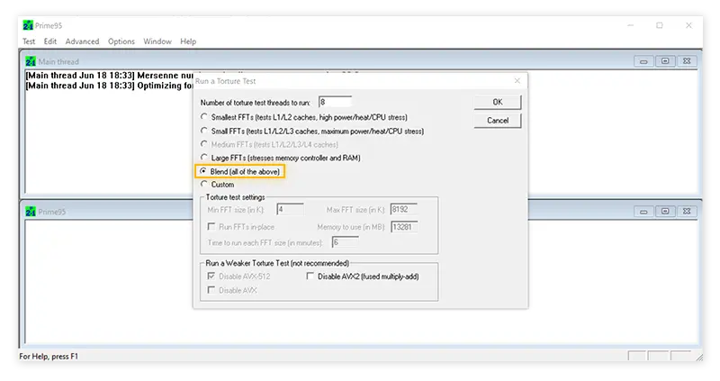This screenshot has width=720, height=381.
Task: Close the Main thread child window
Action: coord(687,61)
